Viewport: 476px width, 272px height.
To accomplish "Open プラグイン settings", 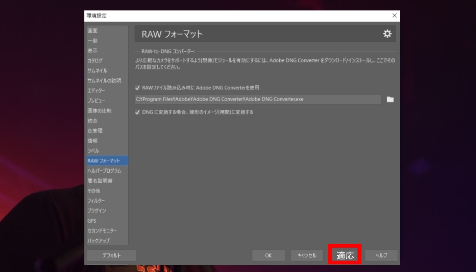I will click(x=107, y=211).
